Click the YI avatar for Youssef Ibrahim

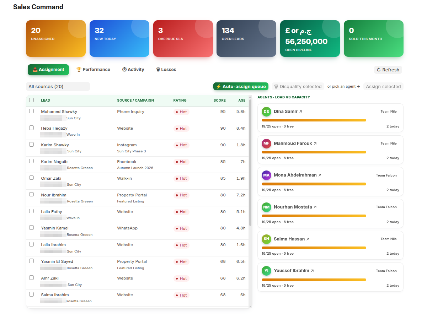tap(266, 271)
